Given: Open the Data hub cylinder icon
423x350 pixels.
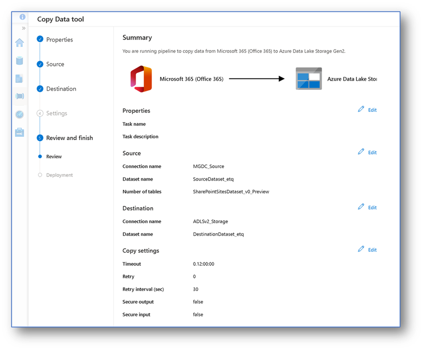Looking at the screenshot, I should pyautogui.click(x=19, y=61).
